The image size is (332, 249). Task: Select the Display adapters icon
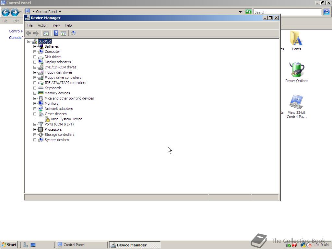click(x=41, y=62)
